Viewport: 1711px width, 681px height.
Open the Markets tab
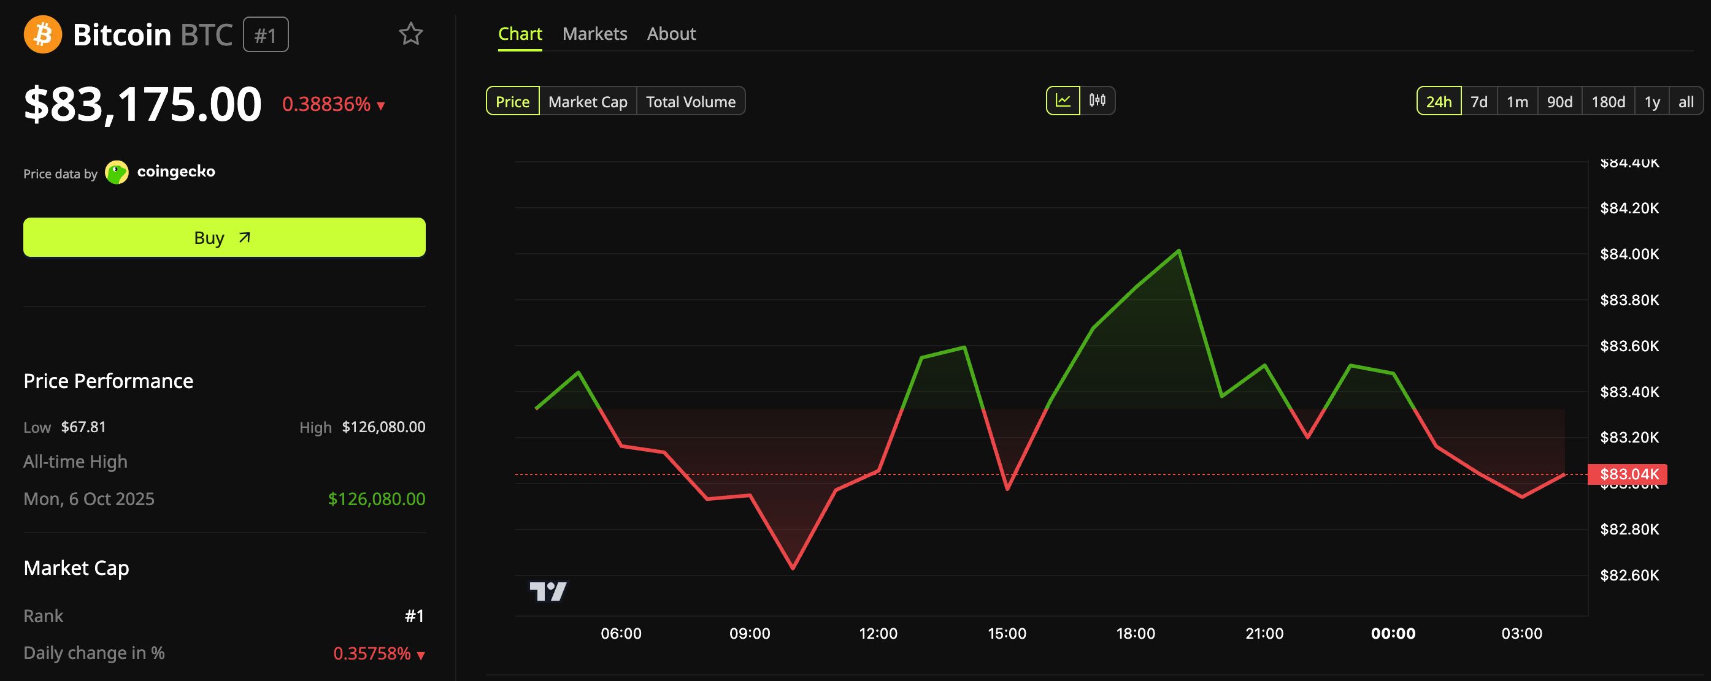tap(594, 34)
